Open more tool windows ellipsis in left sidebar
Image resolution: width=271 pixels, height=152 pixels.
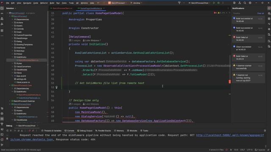click(2, 35)
